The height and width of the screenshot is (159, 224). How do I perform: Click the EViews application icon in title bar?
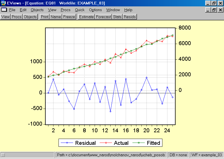[x=3, y=3]
